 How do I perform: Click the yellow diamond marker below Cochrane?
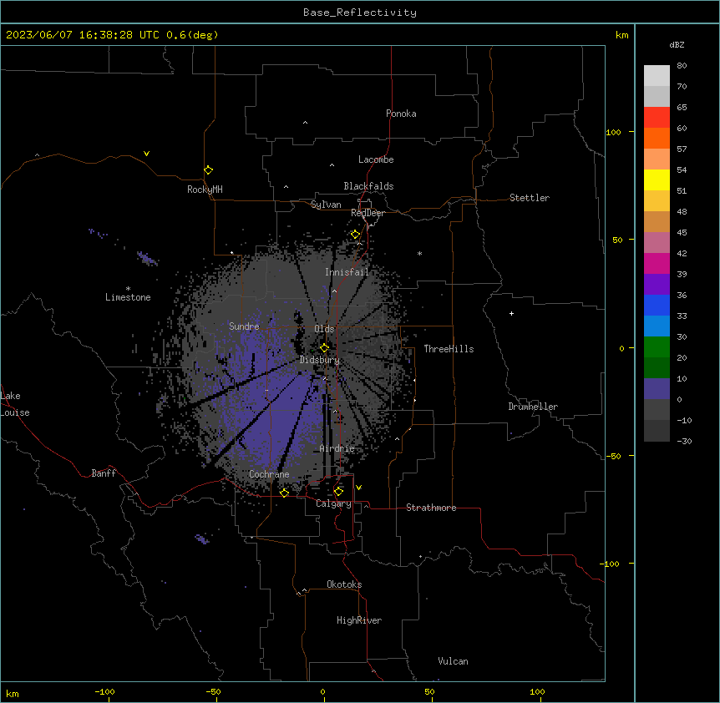(284, 493)
